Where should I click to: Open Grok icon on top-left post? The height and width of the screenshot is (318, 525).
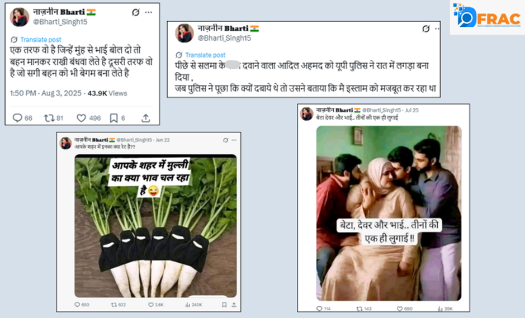coord(135,12)
